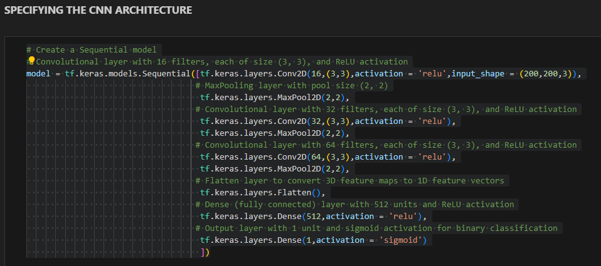Click the 'sigmoid' activation string
The image size is (601, 266).
click(402, 240)
